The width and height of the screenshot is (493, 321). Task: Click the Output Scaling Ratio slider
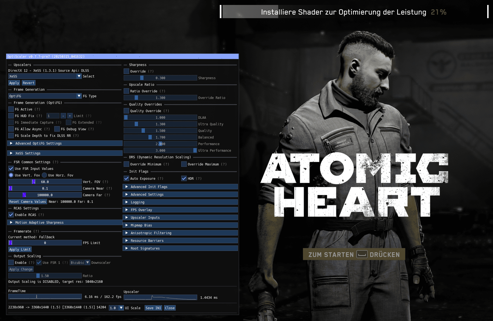[45, 276]
